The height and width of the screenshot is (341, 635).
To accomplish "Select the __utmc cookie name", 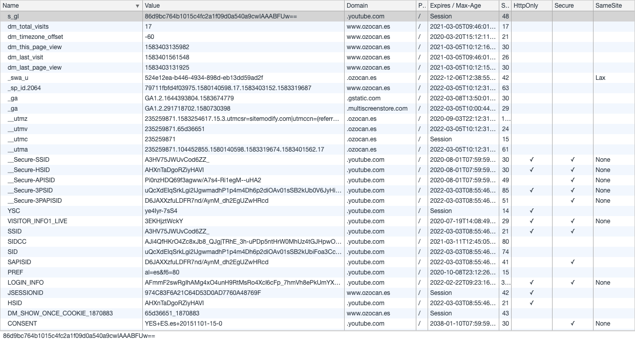I will [18, 139].
